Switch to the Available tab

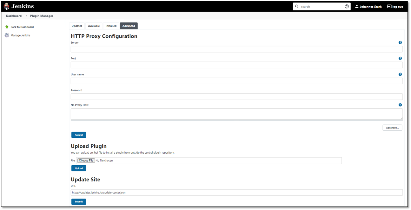(x=94, y=26)
